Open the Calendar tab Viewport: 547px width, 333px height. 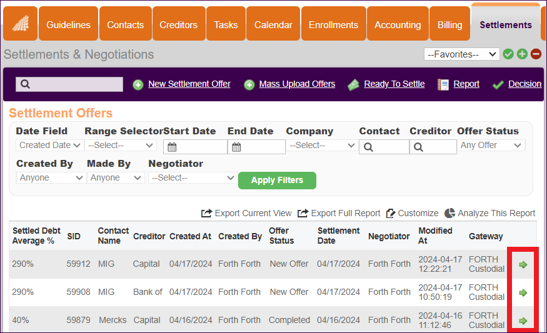point(273,24)
